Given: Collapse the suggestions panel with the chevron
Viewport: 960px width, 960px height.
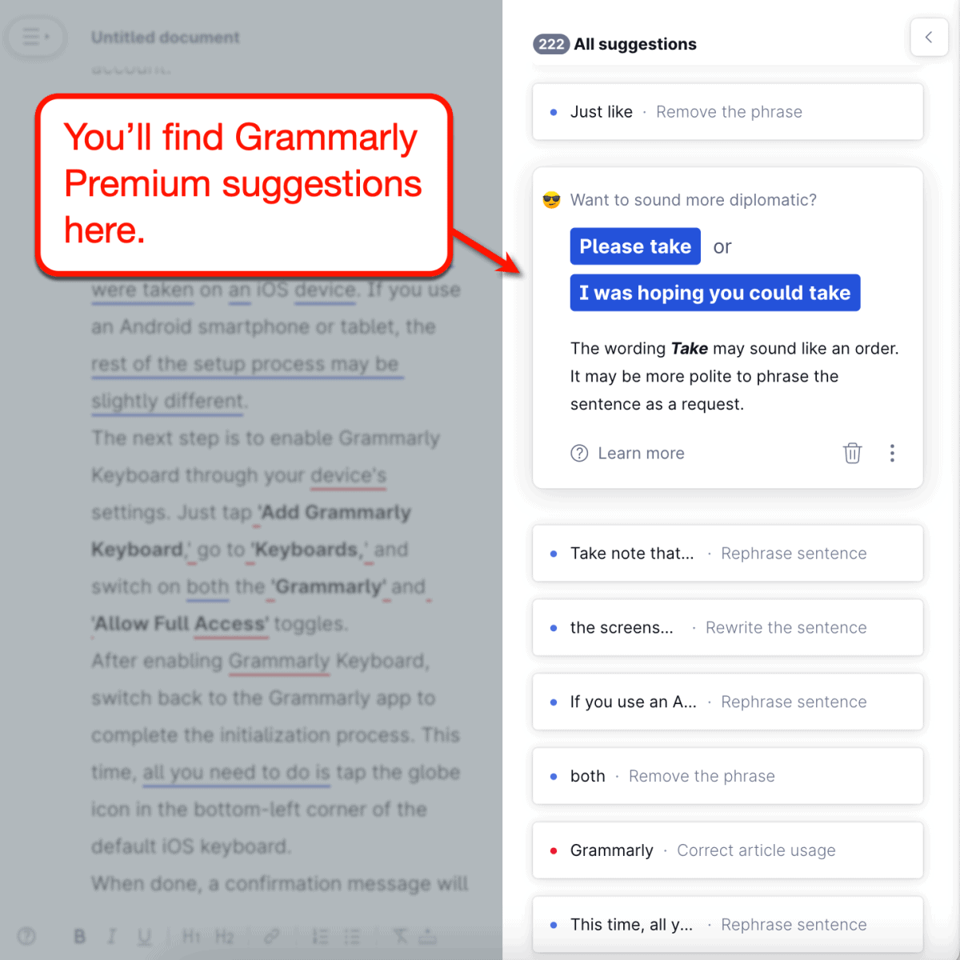Looking at the screenshot, I should point(929,37).
